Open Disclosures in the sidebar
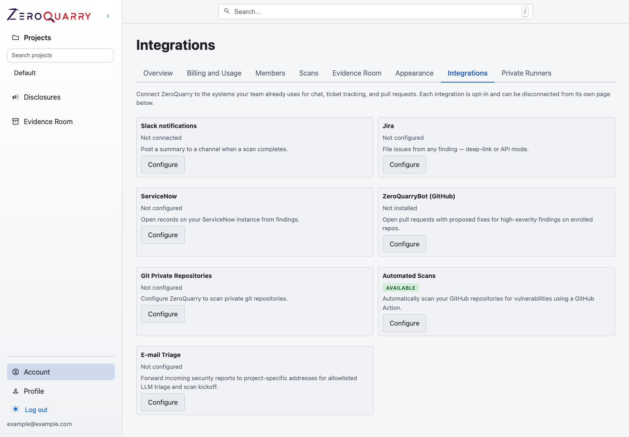This screenshot has height=437, width=629. point(42,97)
